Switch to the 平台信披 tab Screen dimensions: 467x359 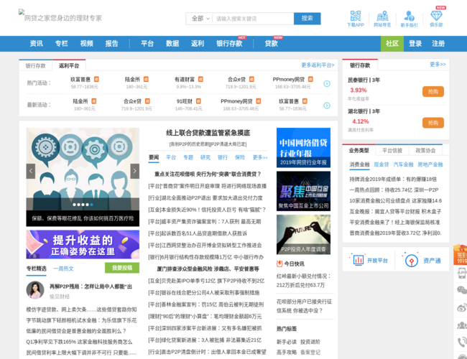click(392, 150)
